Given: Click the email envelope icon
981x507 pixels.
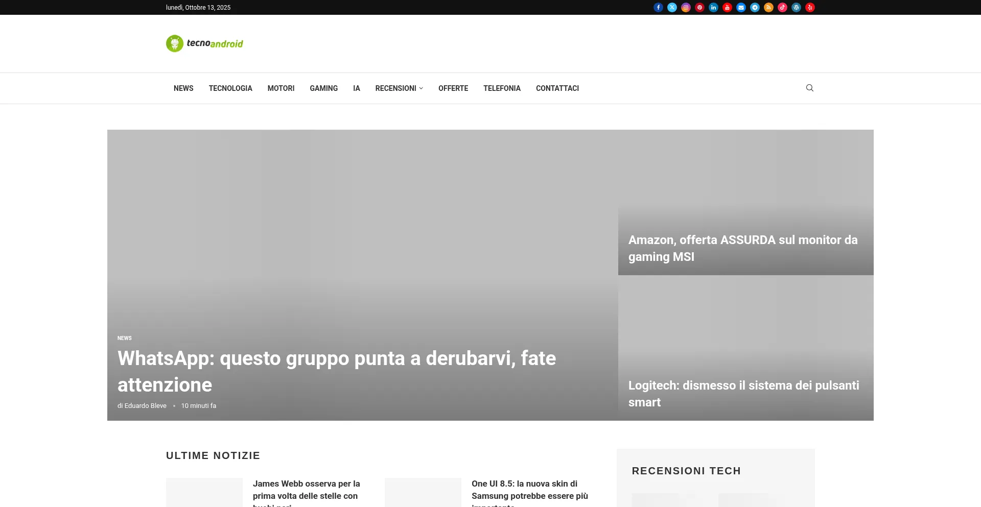Looking at the screenshot, I should [x=741, y=8].
